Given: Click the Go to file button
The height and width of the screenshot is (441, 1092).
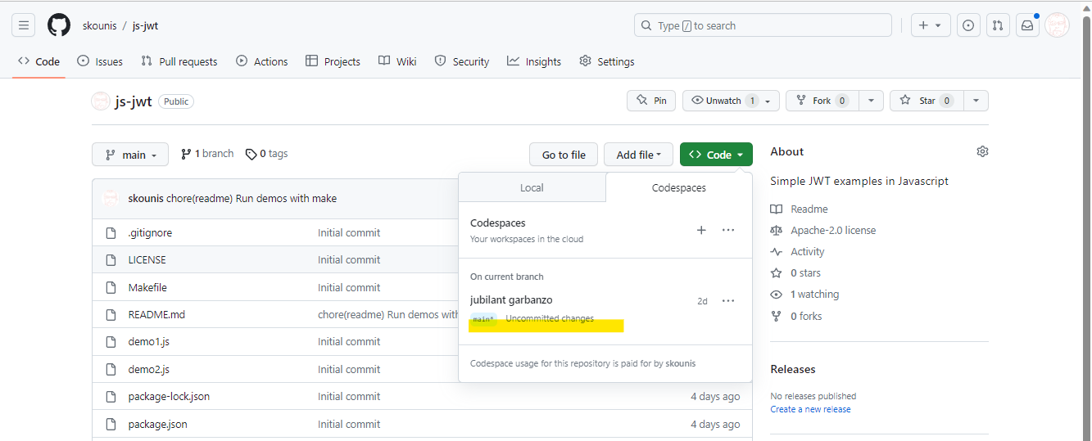Looking at the screenshot, I should click(x=564, y=155).
